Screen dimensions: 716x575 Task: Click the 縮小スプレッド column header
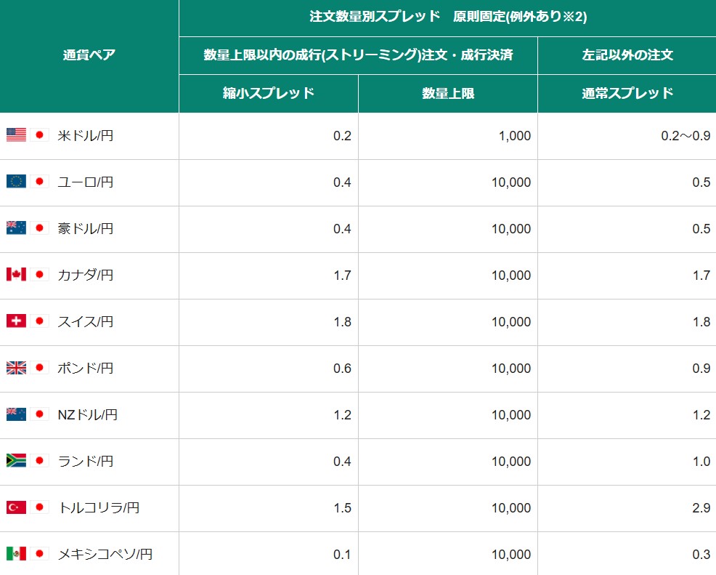(x=269, y=93)
